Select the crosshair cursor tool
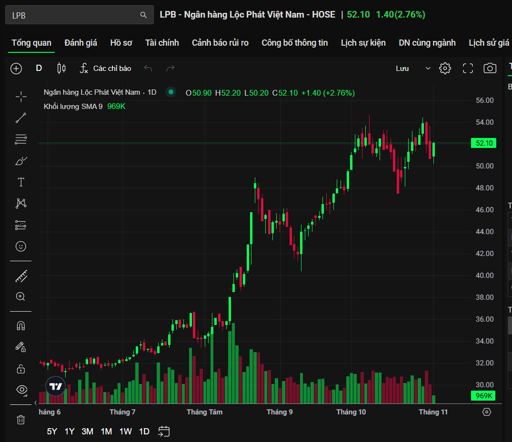512x442 pixels. click(x=21, y=97)
